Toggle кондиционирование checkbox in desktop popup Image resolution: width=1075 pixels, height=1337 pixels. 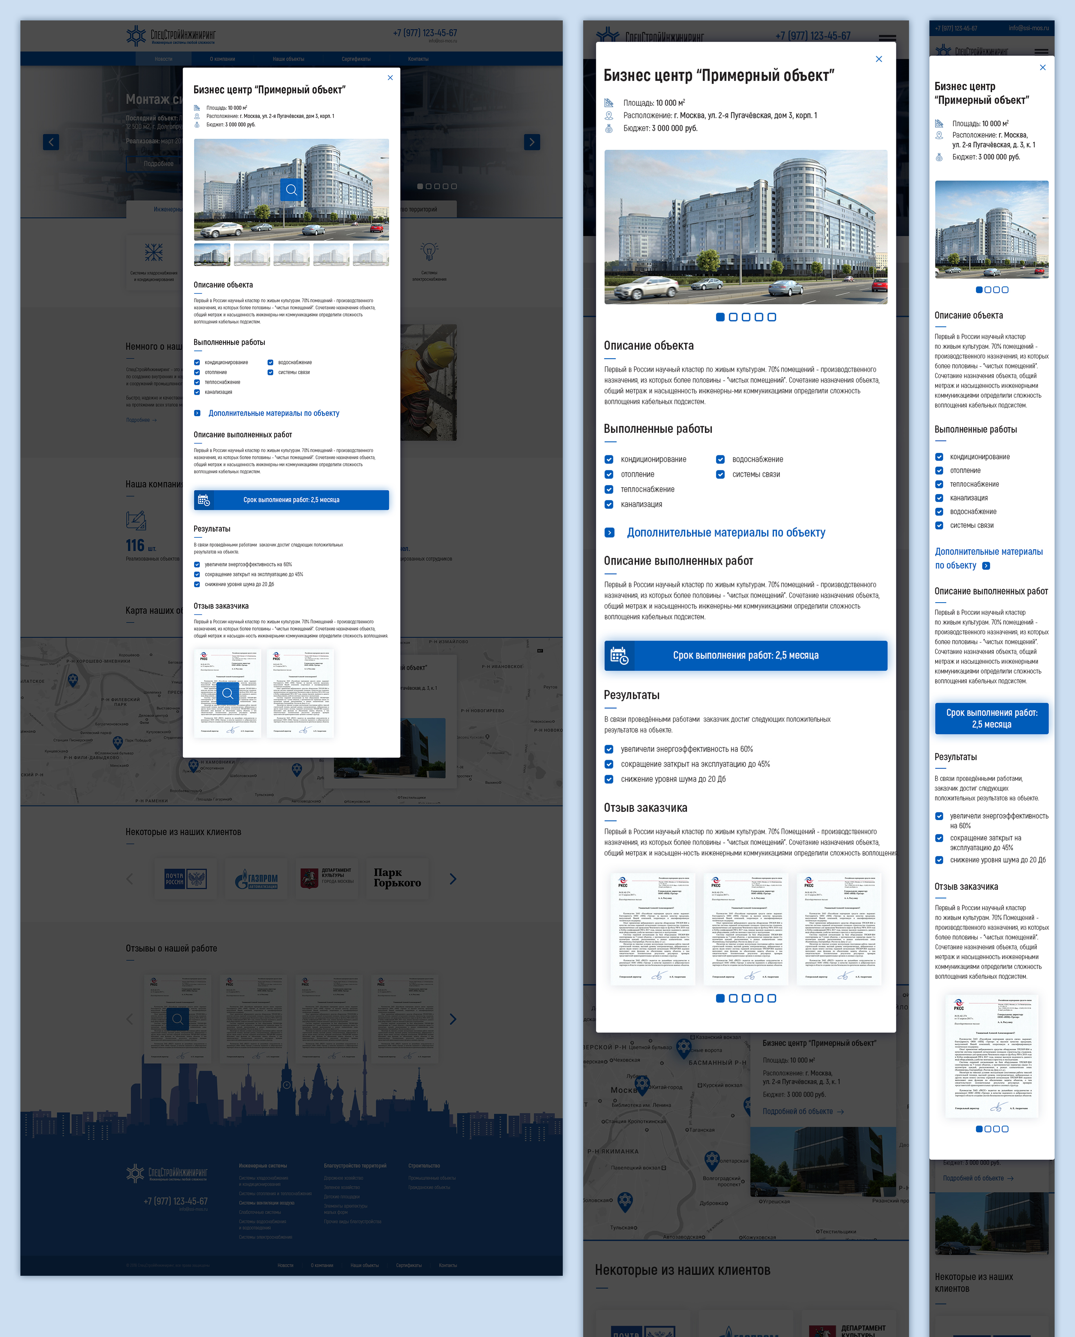point(197,362)
